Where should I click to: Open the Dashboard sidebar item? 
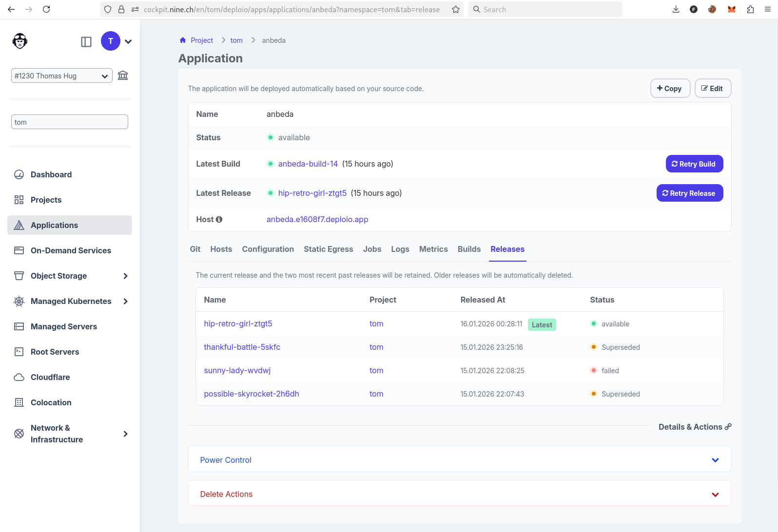coord(51,174)
